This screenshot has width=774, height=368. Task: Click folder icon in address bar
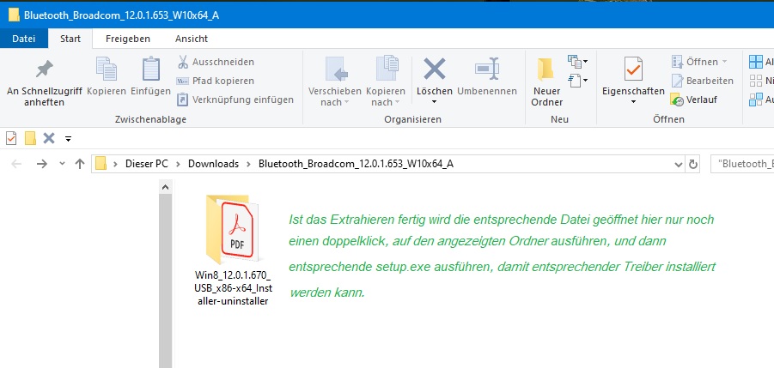click(x=101, y=164)
